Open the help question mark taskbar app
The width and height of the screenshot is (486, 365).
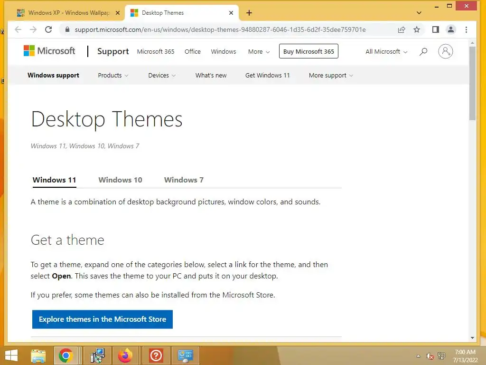(x=156, y=355)
